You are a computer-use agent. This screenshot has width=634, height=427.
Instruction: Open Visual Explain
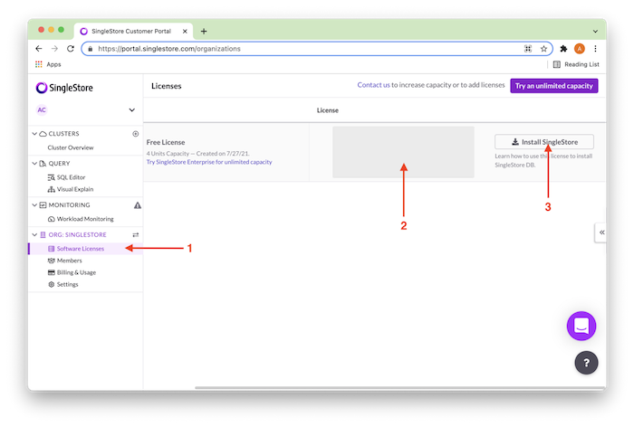pos(71,189)
